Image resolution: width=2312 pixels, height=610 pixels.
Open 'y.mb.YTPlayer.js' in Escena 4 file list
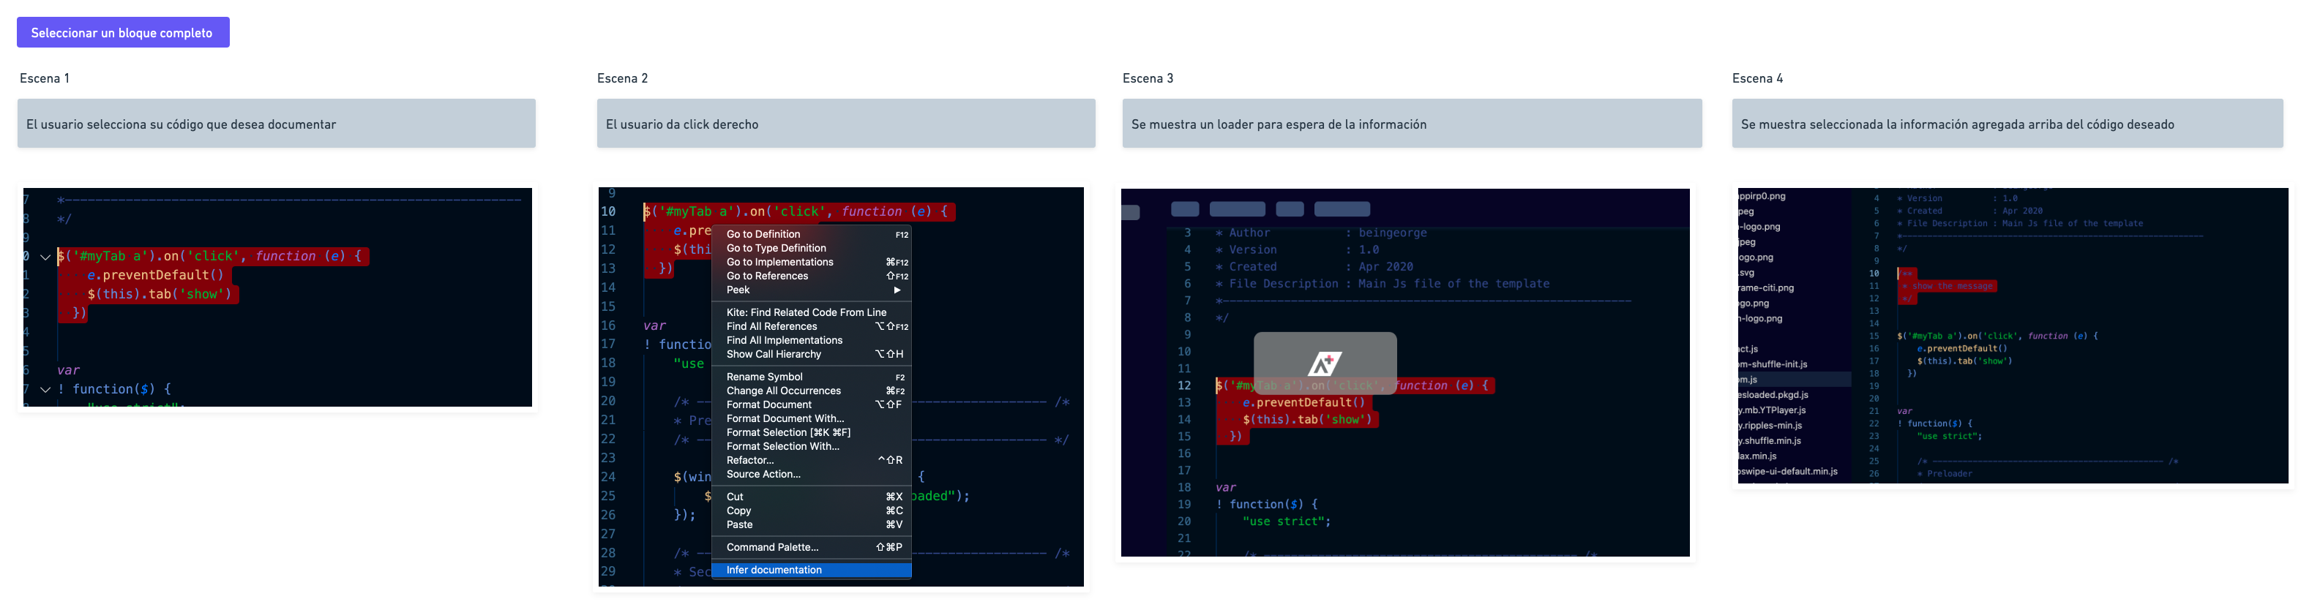pyautogui.click(x=1772, y=410)
